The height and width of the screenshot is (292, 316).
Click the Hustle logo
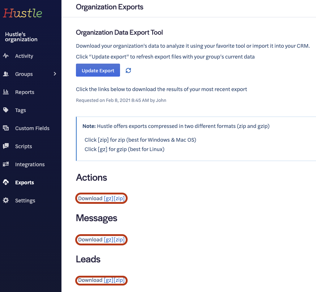point(23,13)
